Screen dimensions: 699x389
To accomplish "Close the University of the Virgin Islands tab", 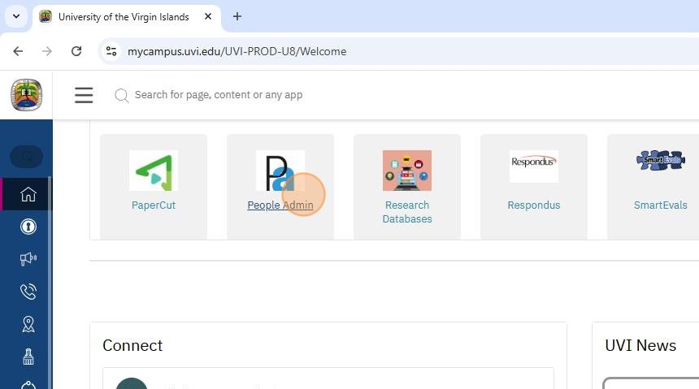I will [x=208, y=16].
